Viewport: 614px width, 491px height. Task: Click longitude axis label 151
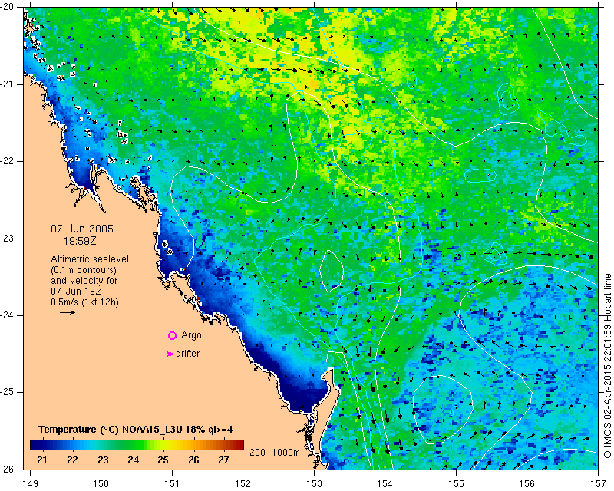(172, 484)
